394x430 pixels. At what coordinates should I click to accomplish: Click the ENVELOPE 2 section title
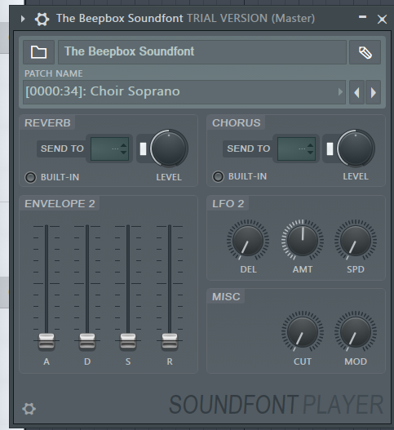60,204
